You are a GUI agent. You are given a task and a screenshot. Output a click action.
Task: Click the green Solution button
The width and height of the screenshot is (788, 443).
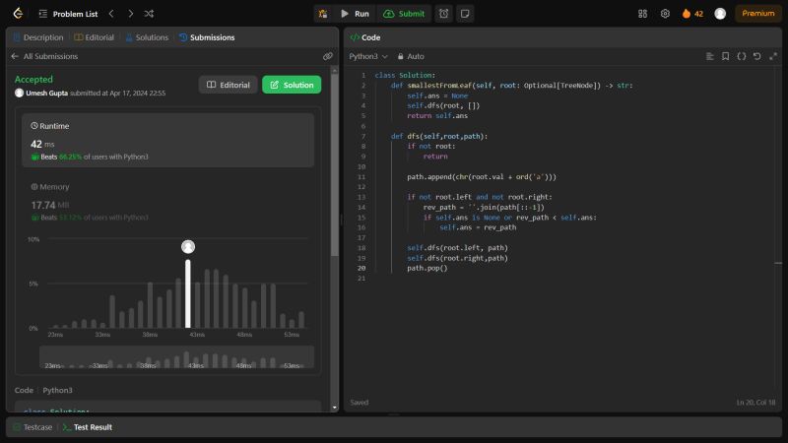click(x=292, y=85)
